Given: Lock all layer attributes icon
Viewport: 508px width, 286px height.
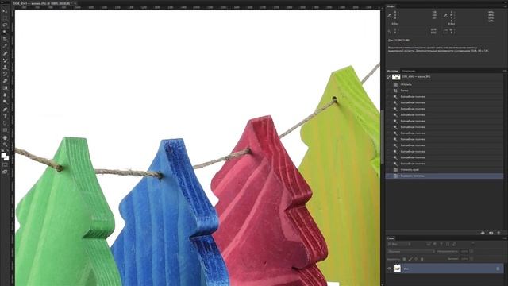Looking at the screenshot, I should [421, 259].
